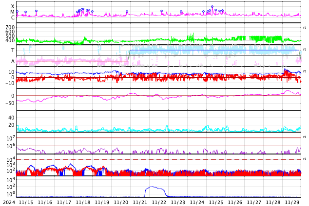Click the 10³ axis tick label

pyautogui.click(x=10, y=165)
